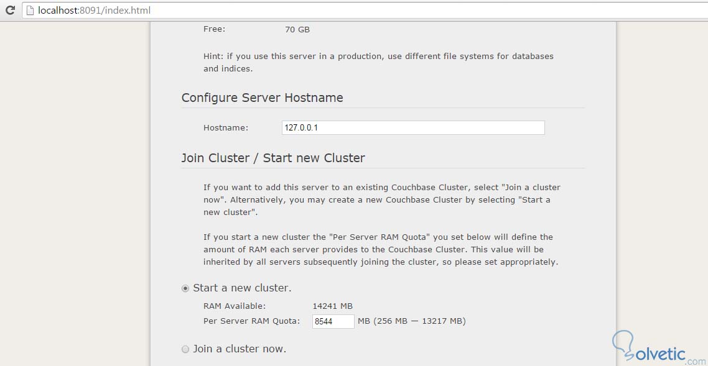Viewport: 708px width, 366px height.
Task: Click the "14241 MB" RAM Available value
Action: click(x=333, y=306)
